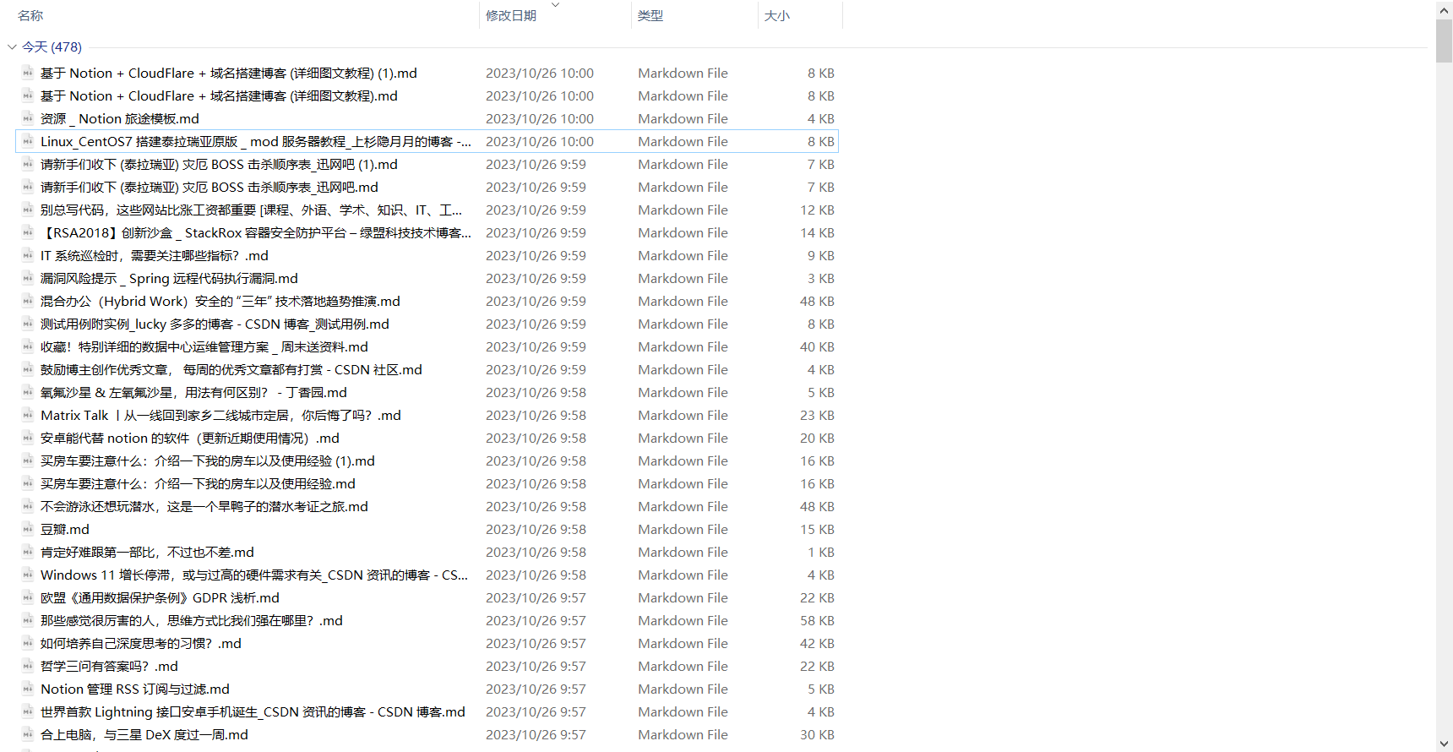Click the file icon of 豆瓣.md
The height and width of the screenshot is (752, 1453).
click(28, 530)
